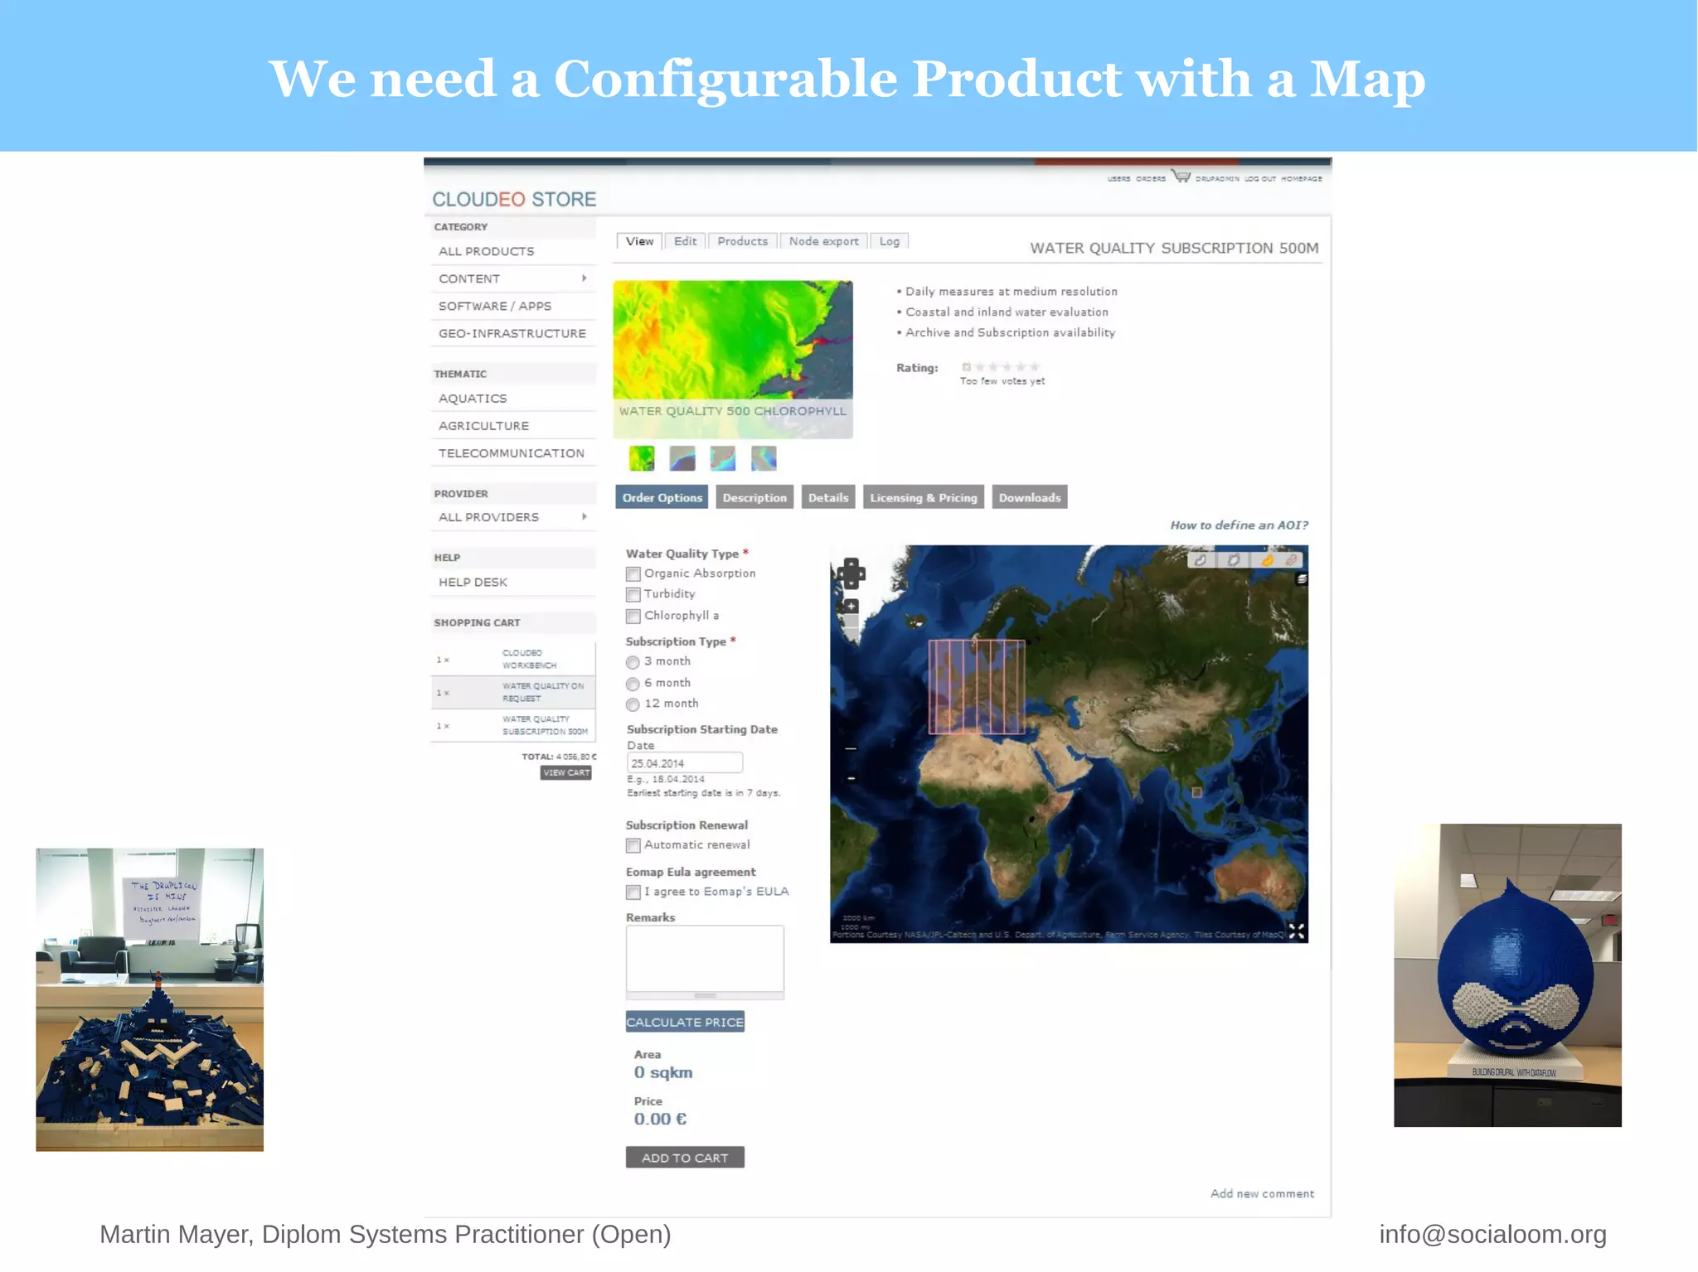The width and height of the screenshot is (1698, 1272).
Task: Click WATER QUALITY ON REQUEST cart item
Action: click(543, 692)
